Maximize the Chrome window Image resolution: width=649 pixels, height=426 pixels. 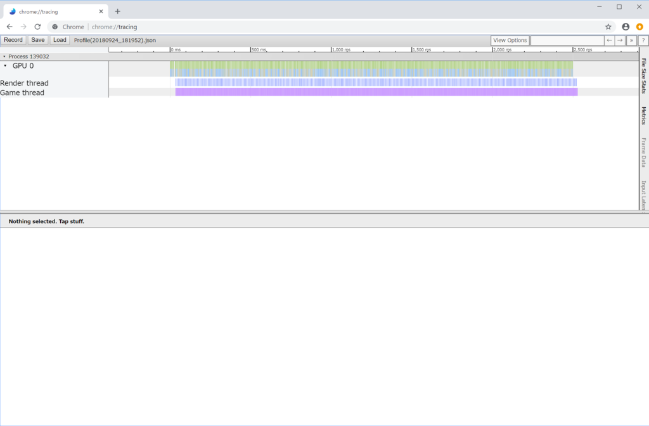[x=619, y=6]
